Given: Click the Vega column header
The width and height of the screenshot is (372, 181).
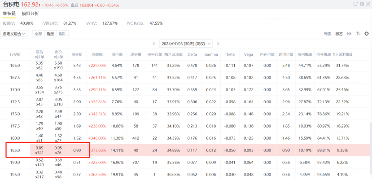Looking at the screenshot, I should [x=249, y=54].
